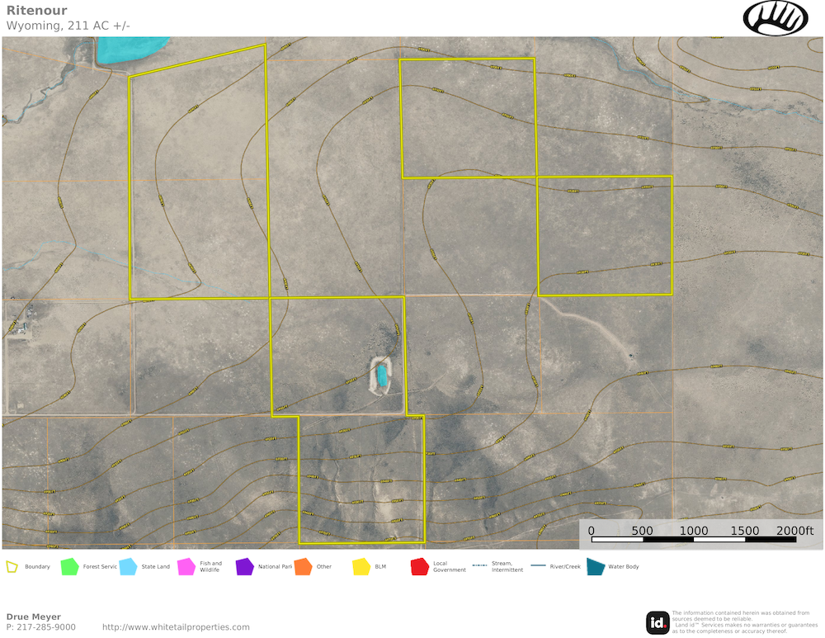Viewport: 825px width, 638px height.
Task: Click the River/Creek legend line symbol
Action: point(538,566)
